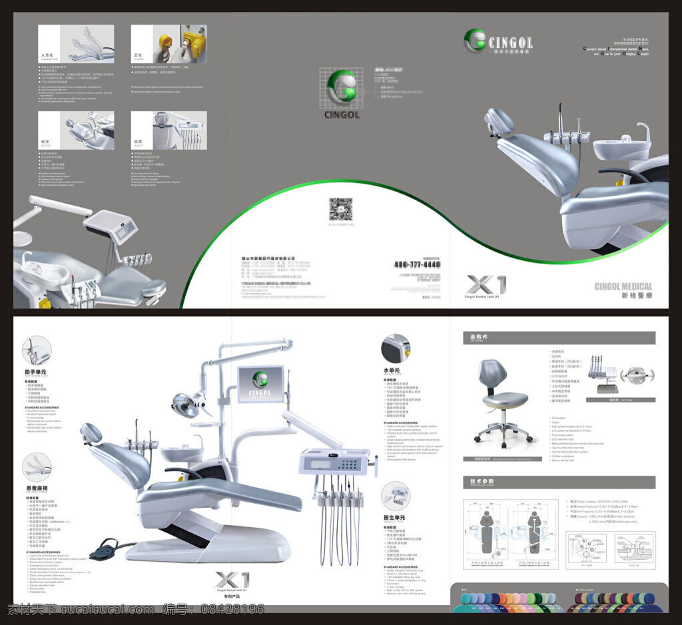The image size is (682, 625).
Task: Click the CINGOL logo on the grid background
Action: point(342,93)
